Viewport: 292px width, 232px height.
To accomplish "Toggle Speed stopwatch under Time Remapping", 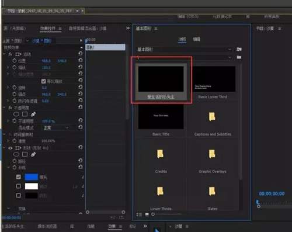I will coord(15,141).
